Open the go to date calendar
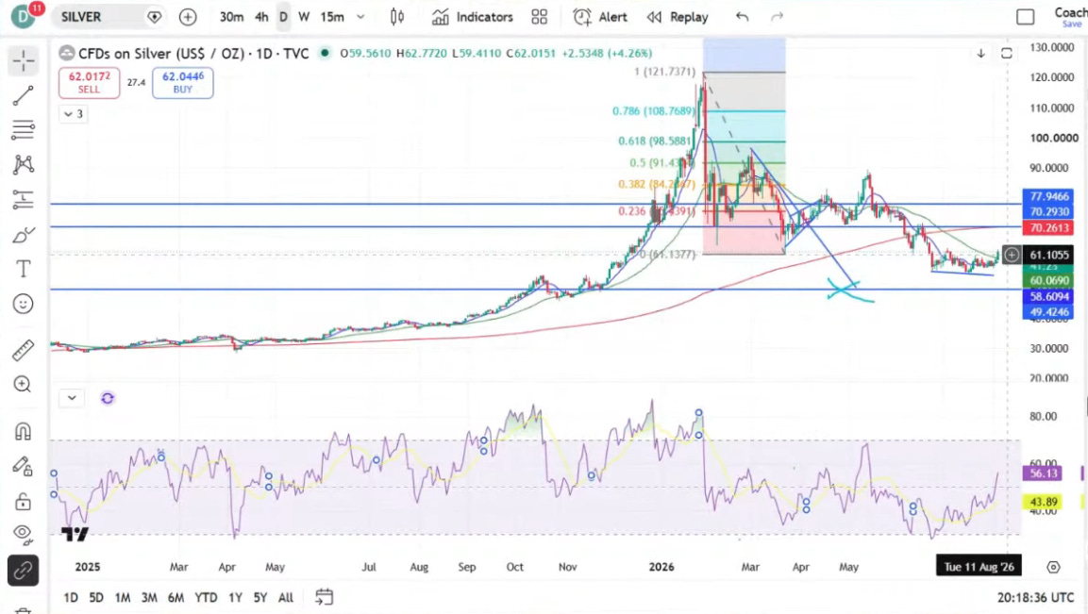 [x=324, y=597]
